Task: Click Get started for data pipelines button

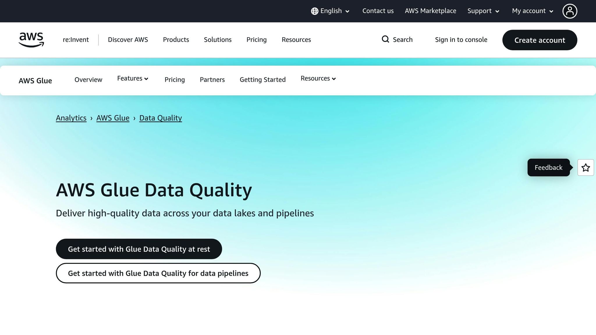Action: pyautogui.click(x=158, y=273)
